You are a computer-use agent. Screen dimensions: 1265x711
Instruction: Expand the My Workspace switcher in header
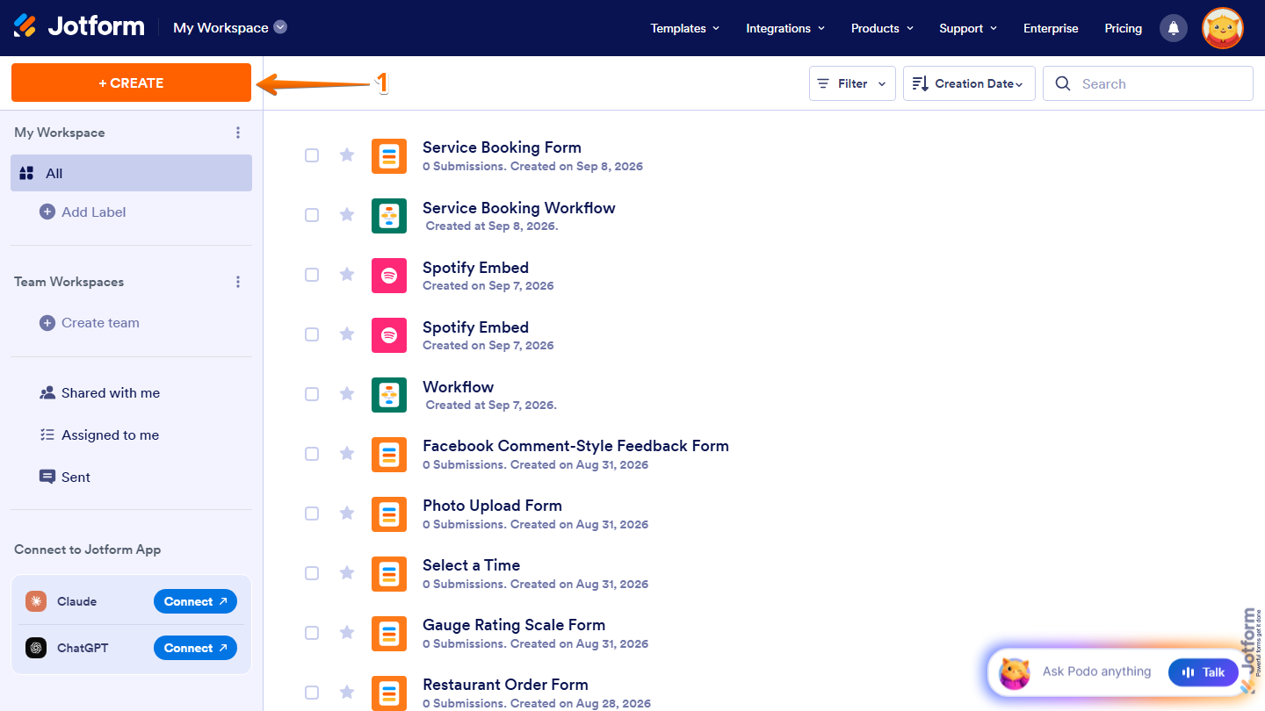click(230, 27)
